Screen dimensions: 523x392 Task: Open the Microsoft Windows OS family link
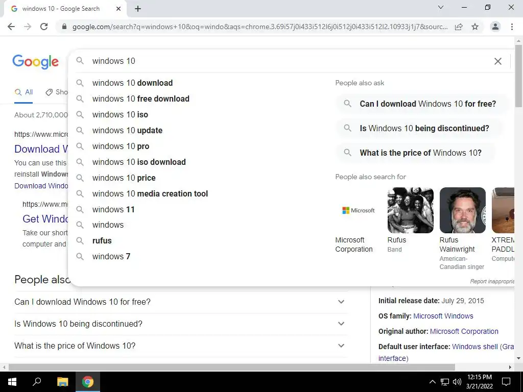[443, 316]
